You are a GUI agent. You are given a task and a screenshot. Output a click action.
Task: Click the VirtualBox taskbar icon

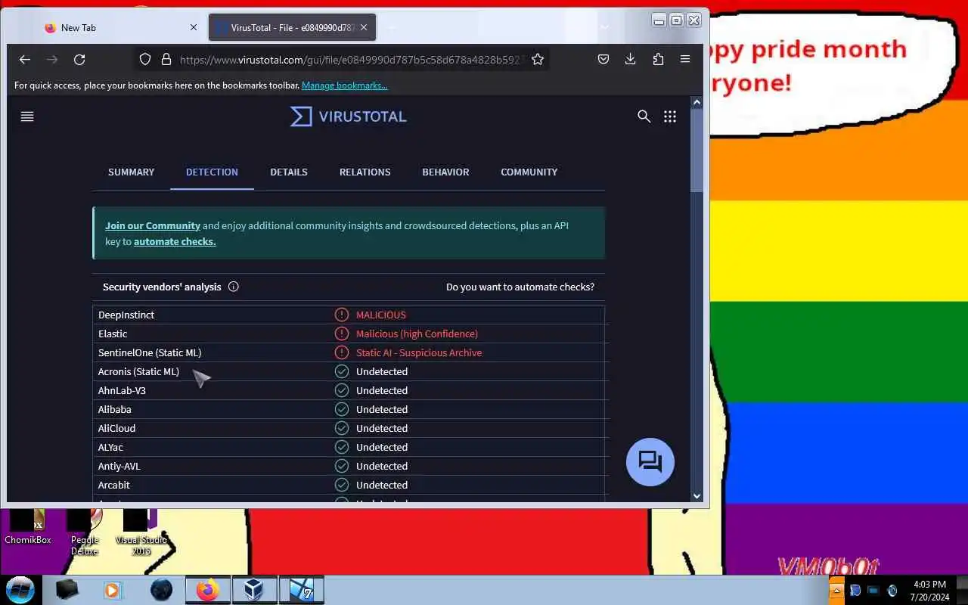pos(253,590)
